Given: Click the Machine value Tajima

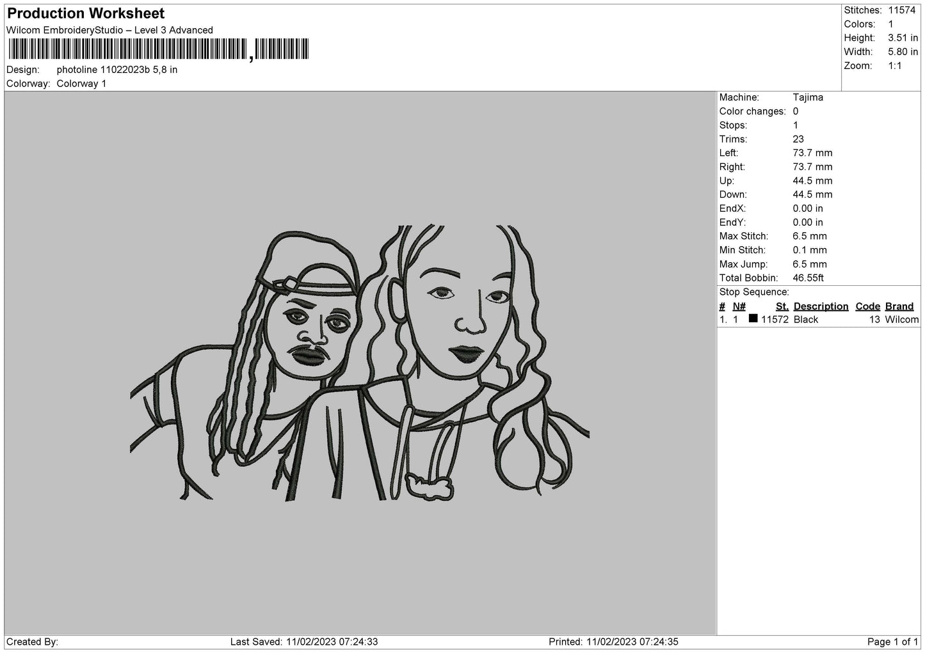Looking at the screenshot, I should coord(808,97).
